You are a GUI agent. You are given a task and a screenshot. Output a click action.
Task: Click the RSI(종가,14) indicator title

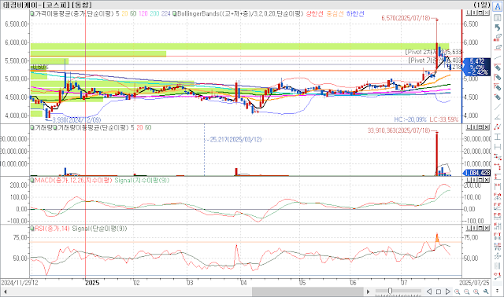52,229
